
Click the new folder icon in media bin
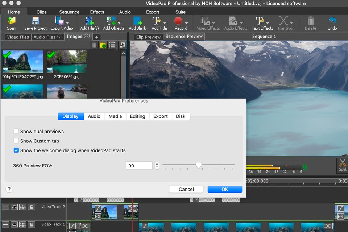[x=103, y=45]
